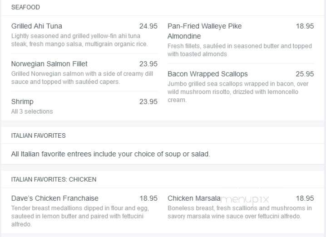Click the Bacon Wrapped Scallops description
The height and width of the screenshot is (237, 326).
click(238, 92)
